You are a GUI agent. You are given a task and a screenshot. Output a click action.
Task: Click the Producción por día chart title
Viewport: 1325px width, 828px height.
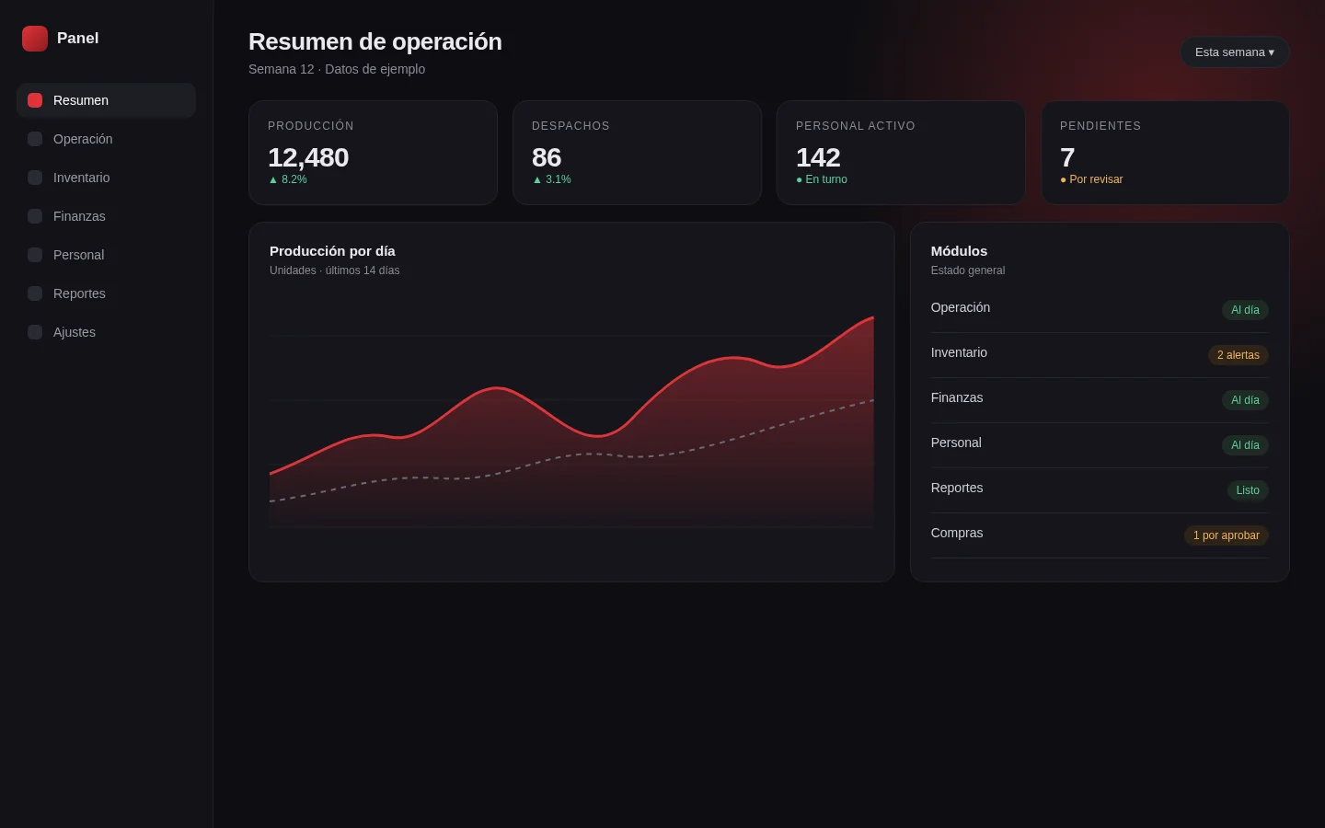[332, 251]
